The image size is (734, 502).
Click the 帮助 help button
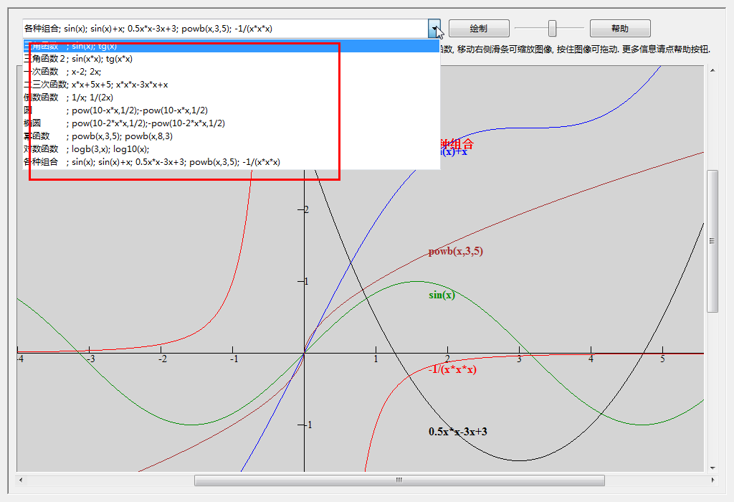[620, 29]
